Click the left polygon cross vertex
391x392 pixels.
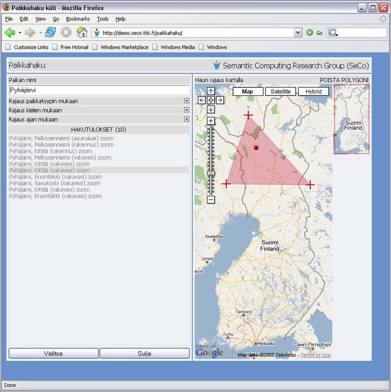[x=226, y=184]
